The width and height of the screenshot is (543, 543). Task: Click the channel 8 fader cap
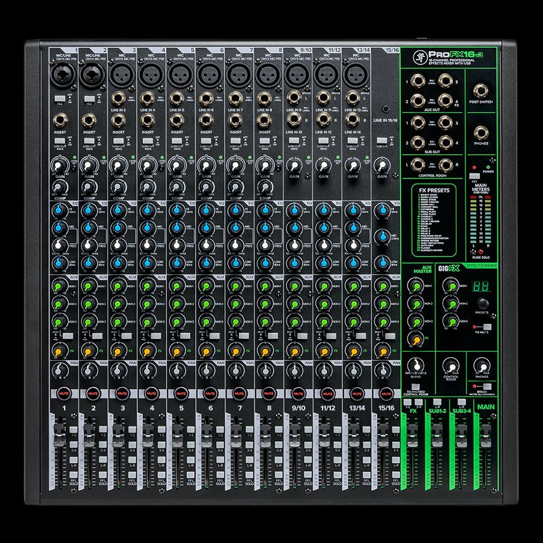click(x=265, y=436)
